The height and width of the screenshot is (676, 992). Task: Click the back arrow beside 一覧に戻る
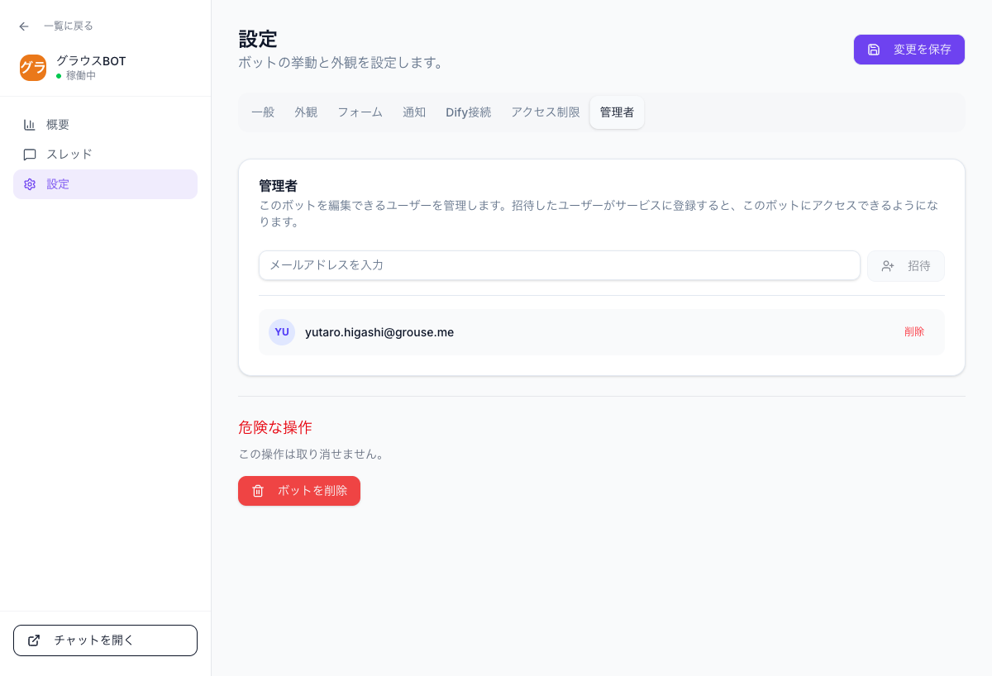[x=23, y=26]
